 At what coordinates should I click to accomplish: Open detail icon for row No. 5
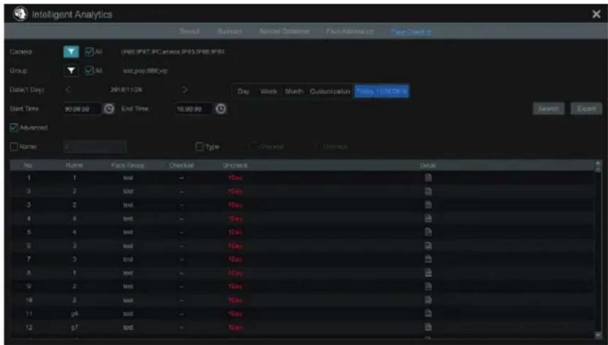428,232
